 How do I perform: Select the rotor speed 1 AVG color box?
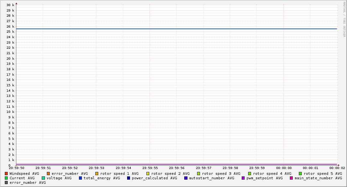[x=97, y=174]
